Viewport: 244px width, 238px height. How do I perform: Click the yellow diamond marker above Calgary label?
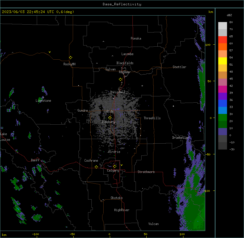click(x=115, y=166)
